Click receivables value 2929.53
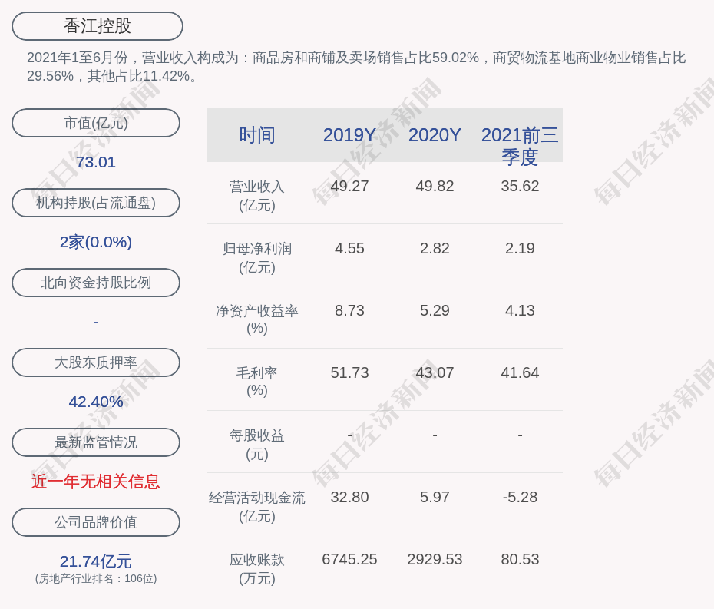 [x=435, y=559]
